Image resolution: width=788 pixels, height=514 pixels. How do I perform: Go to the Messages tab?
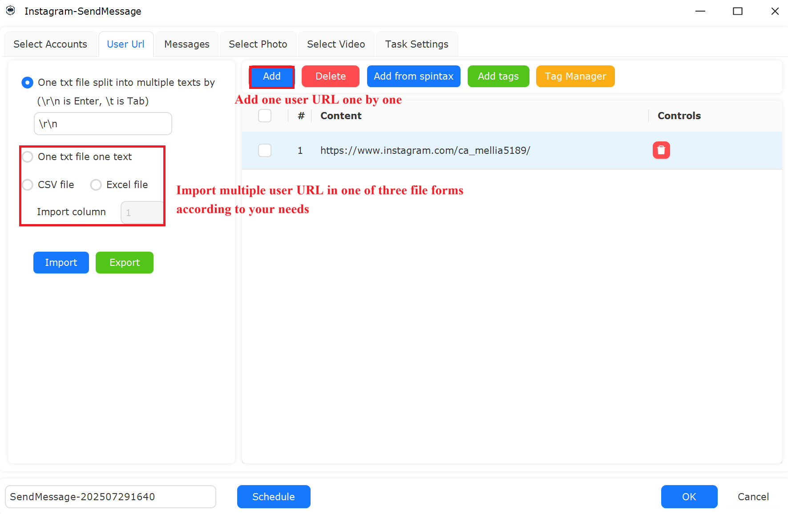tap(187, 44)
